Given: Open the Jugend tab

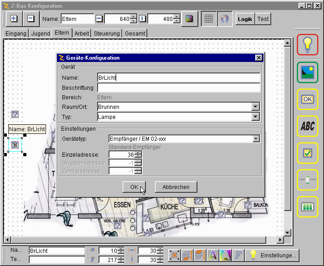Looking at the screenshot, I should 41,33.
